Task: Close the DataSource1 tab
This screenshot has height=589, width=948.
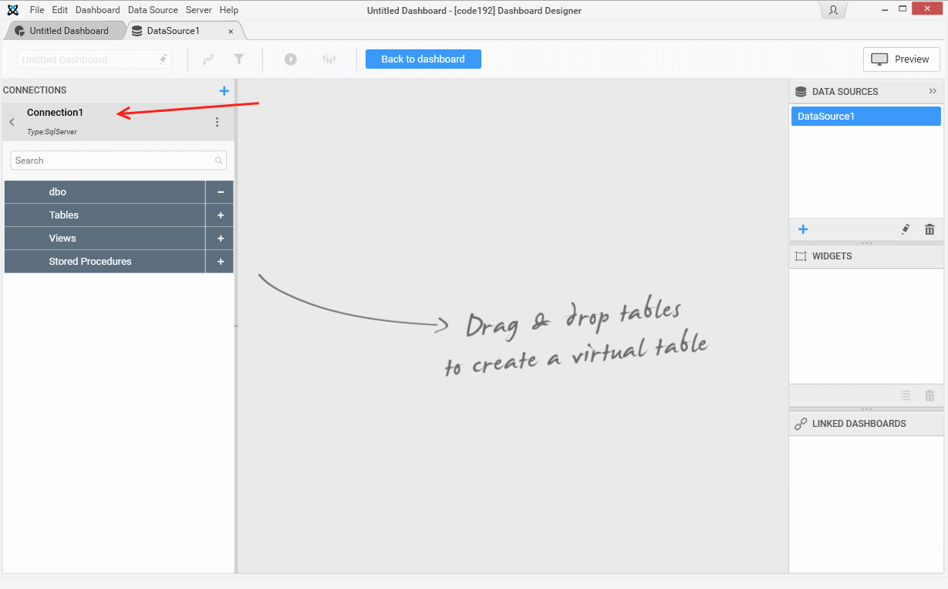Action: (231, 32)
